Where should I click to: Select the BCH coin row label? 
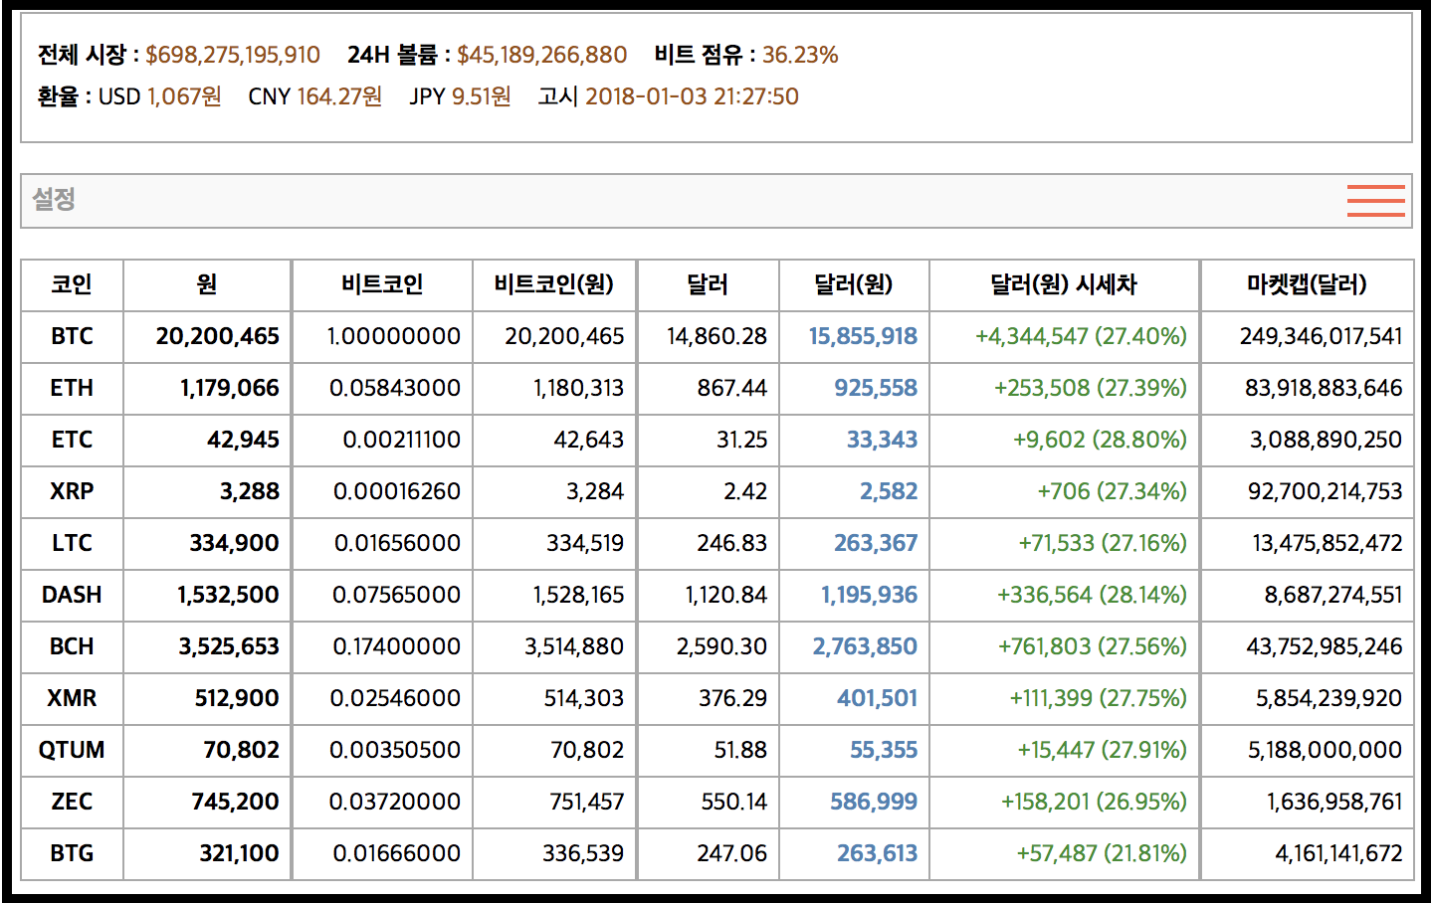pos(72,647)
